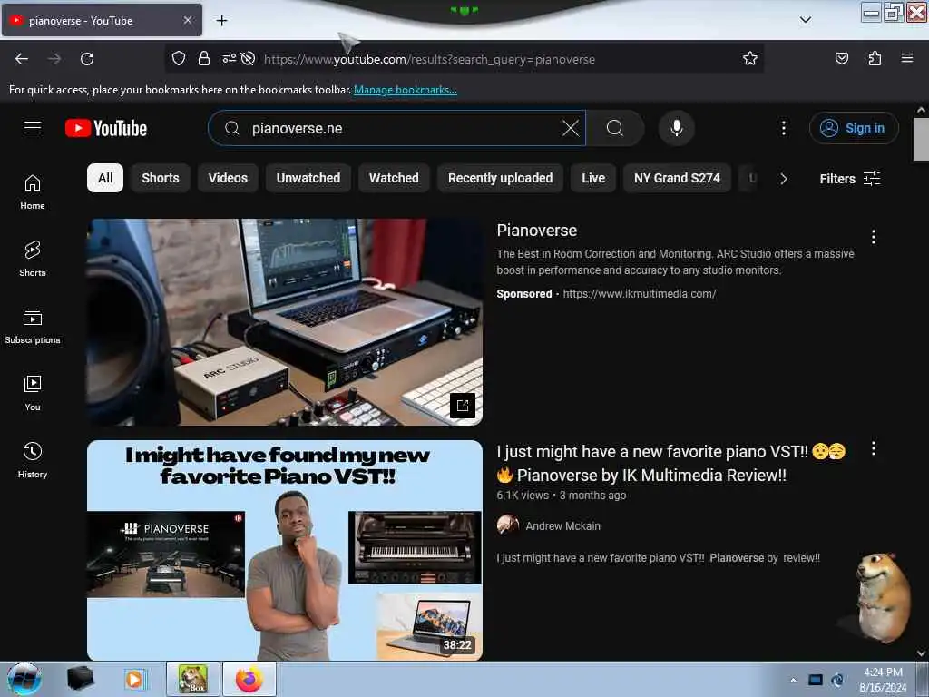Image resolution: width=929 pixels, height=697 pixels.
Task: Click the site security padlock icon
Action: click(x=204, y=58)
